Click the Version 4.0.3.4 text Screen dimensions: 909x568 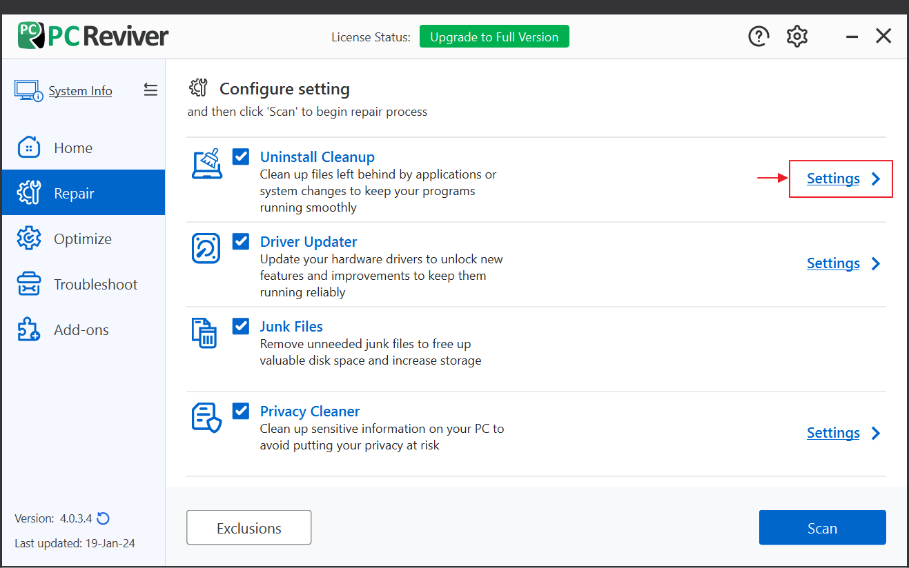click(54, 518)
